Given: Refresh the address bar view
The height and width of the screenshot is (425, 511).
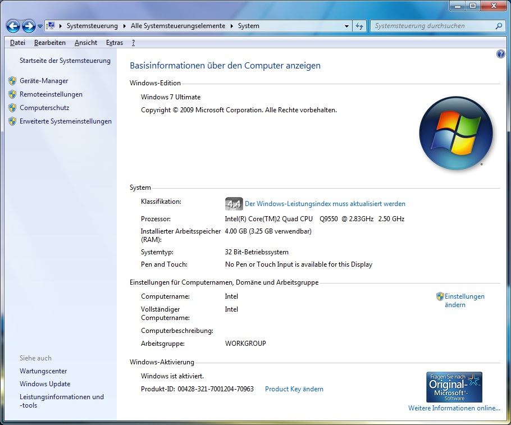Looking at the screenshot, I should coord(359,26).
